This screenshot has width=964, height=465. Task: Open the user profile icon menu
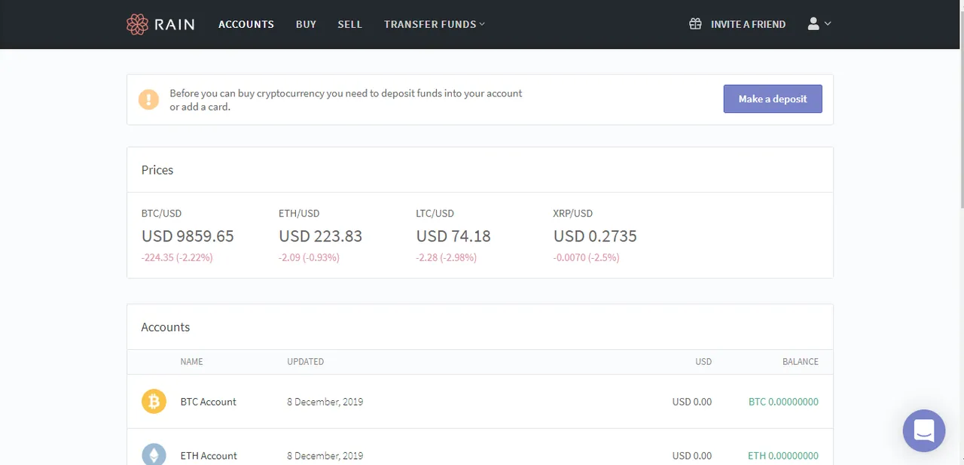tap(813, 24)
